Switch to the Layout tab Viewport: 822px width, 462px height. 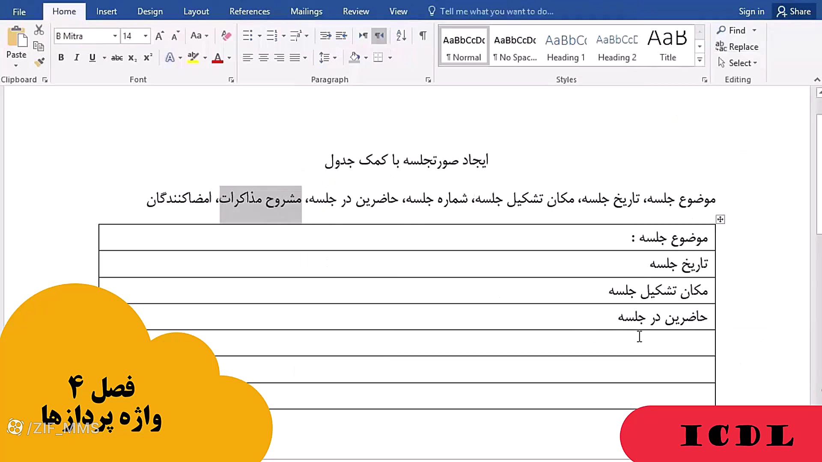[x=196, y=12]
